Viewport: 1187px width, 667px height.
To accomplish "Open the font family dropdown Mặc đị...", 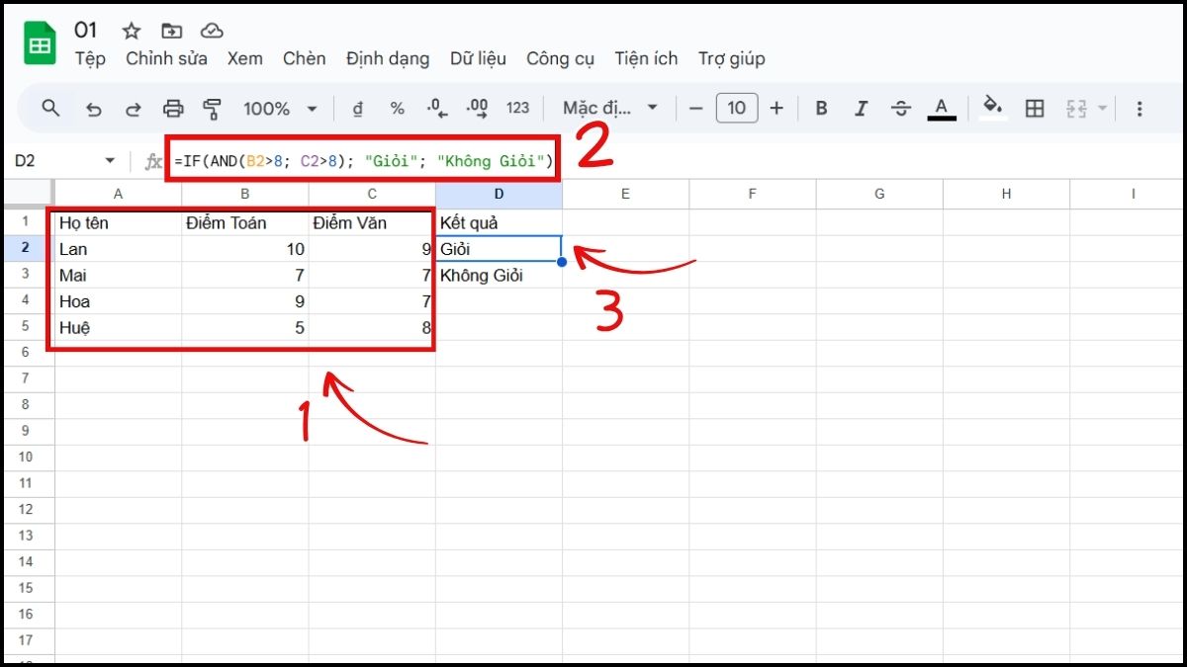I will coord(610,109).
